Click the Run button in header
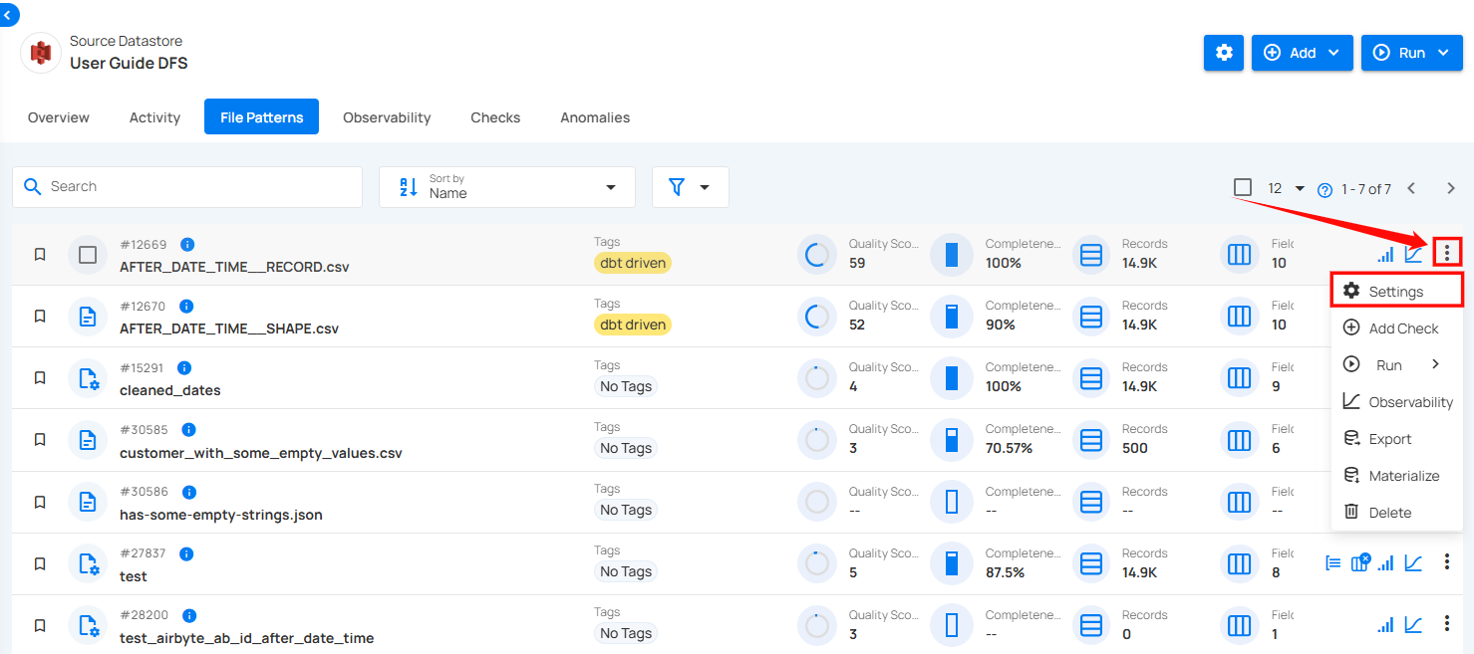Screen dimensions: 1474x654 pyautogui.click(x=1410, y=53)
